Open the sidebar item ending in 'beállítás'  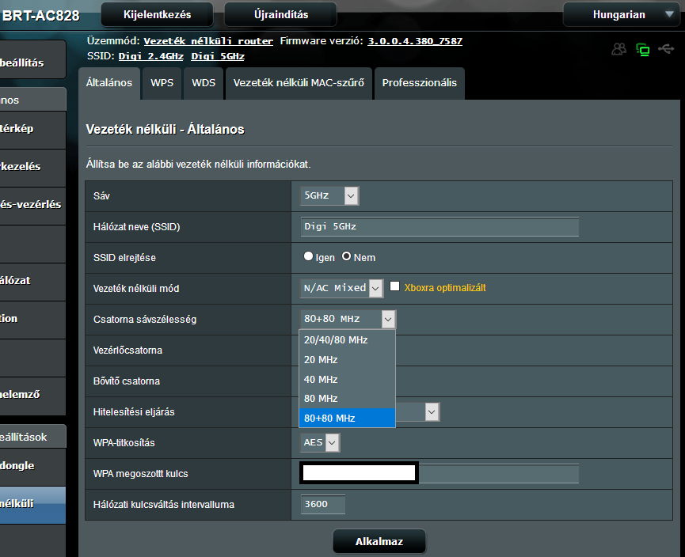[32, 60]
